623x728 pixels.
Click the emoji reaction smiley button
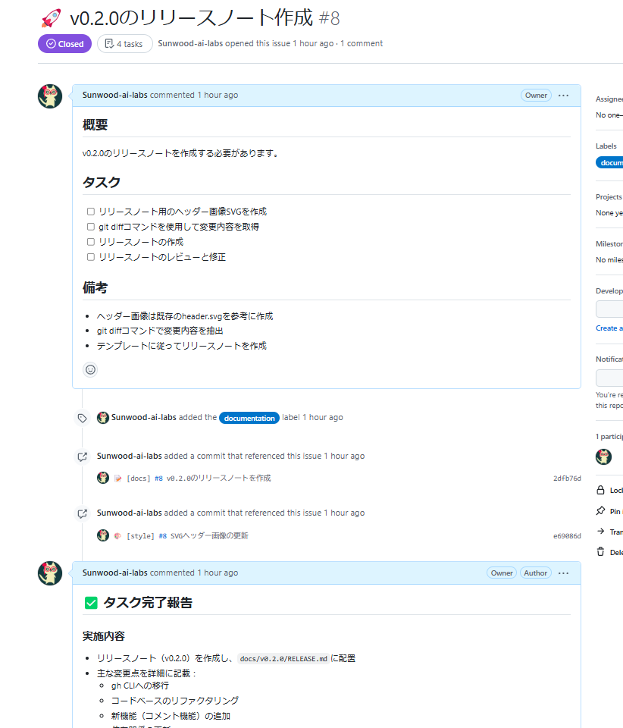click(90, 370)
